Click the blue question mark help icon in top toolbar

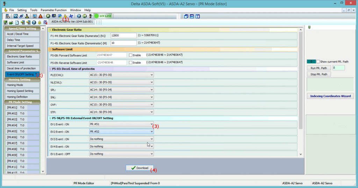79,16
